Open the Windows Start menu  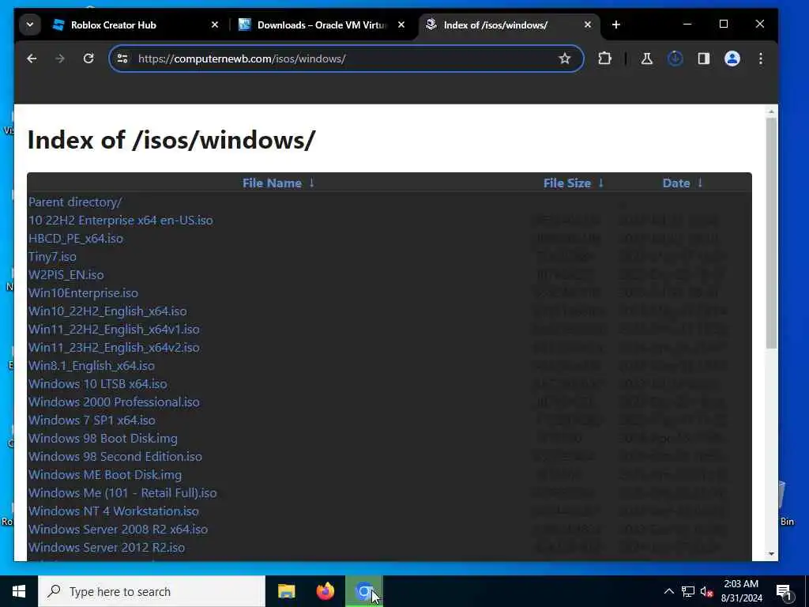(x=19, y=591)
